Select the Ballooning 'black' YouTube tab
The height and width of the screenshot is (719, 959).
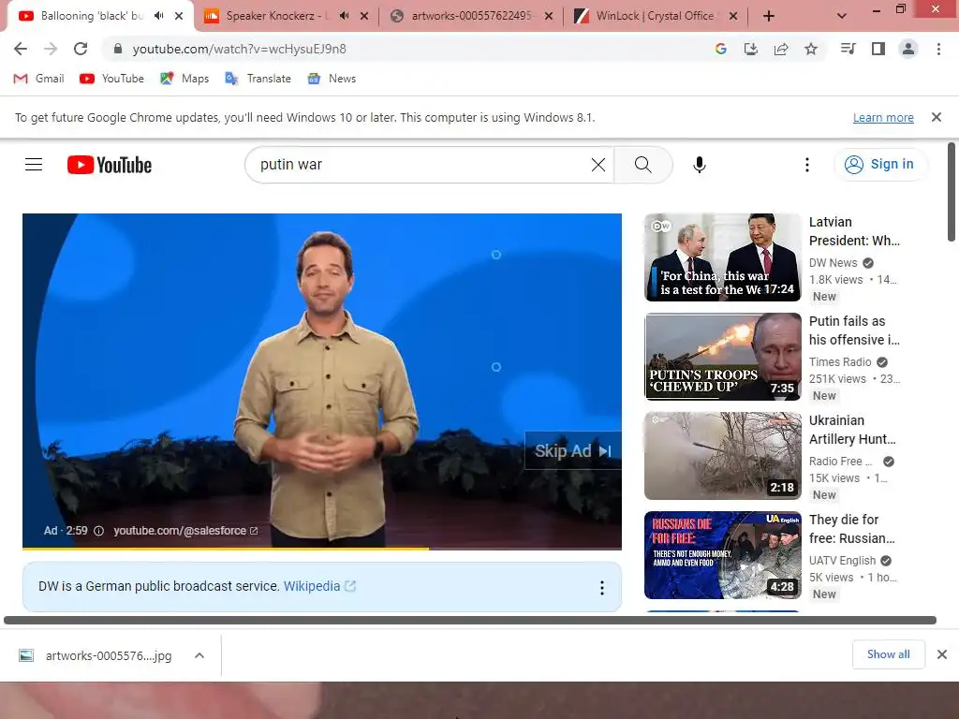point(92,16)
